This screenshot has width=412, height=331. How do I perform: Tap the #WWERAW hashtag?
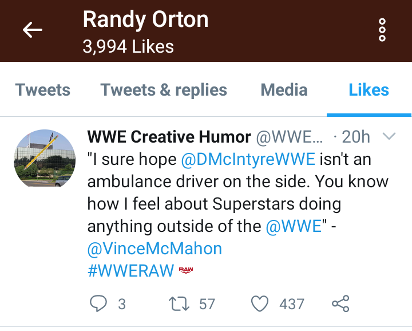click(130, 270)
